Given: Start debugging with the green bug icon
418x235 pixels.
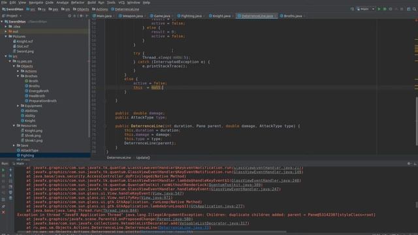Looking at the screenshot, I should [x=385, y=9].
